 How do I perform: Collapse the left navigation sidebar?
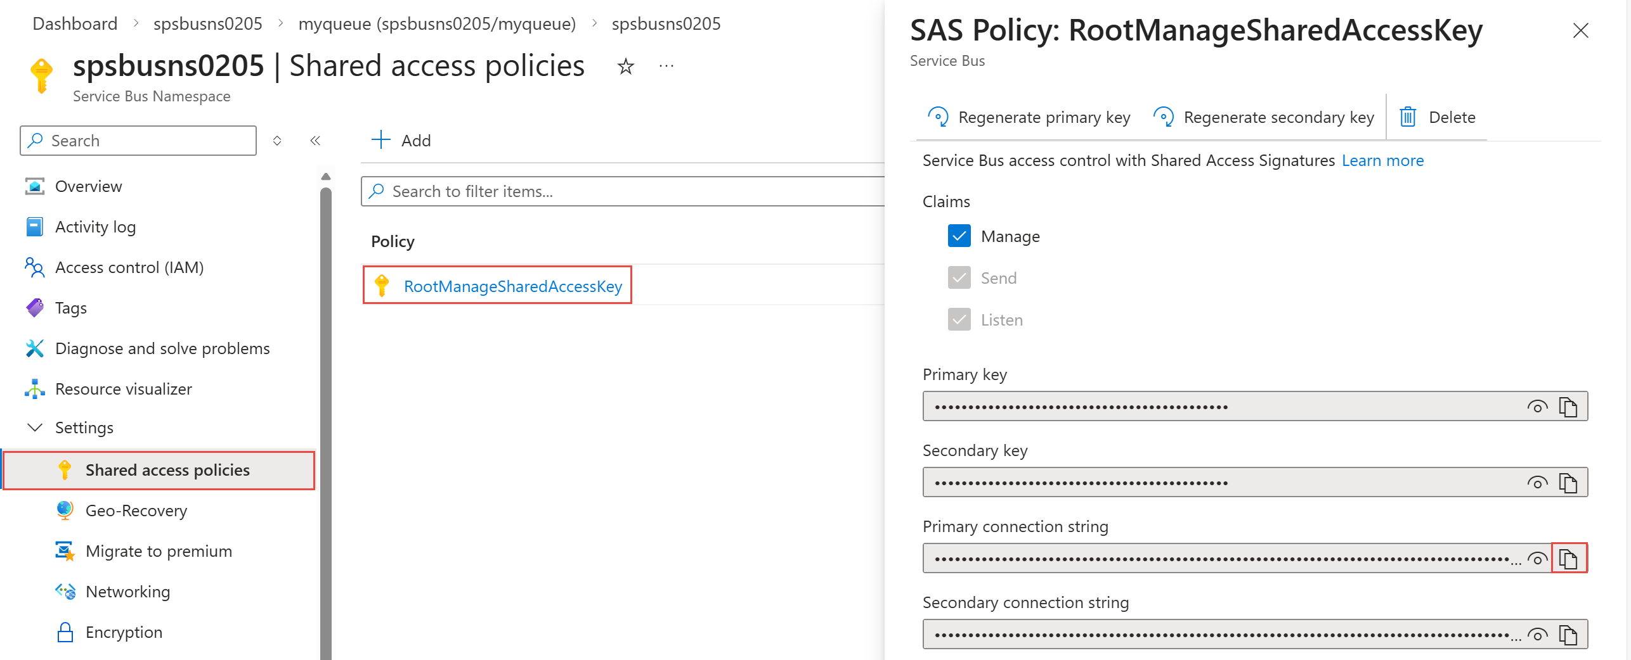(x=315, y=141)
